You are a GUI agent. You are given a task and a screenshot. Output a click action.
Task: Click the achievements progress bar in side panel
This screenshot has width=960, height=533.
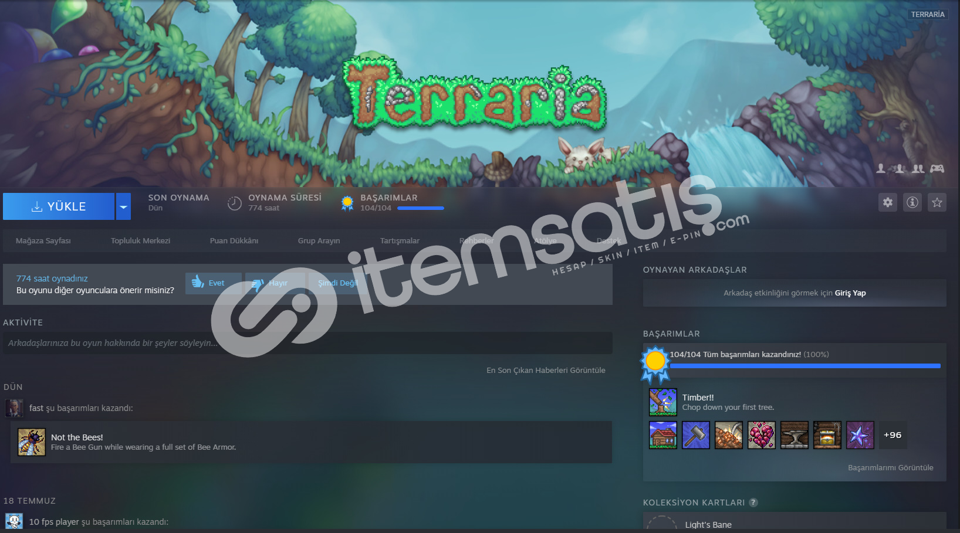[805, 366]
